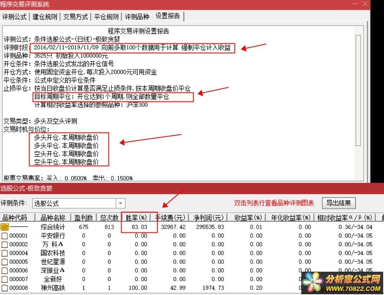Close the 程序交易评测系统 window
The width and height of the screenshot is (384, 295).
365,4
